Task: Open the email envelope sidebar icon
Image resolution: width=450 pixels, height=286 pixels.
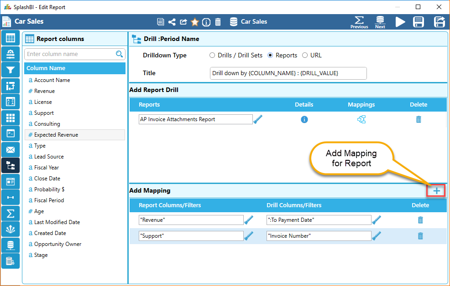Action: (10, 149)
